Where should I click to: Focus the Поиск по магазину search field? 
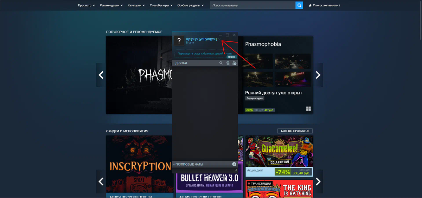(253, 6)
